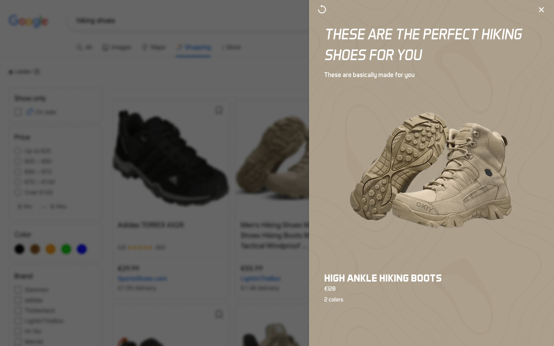Click the High Ankle Hiking Boots title
The image size is (554, 346).
[x=383, y=278]
